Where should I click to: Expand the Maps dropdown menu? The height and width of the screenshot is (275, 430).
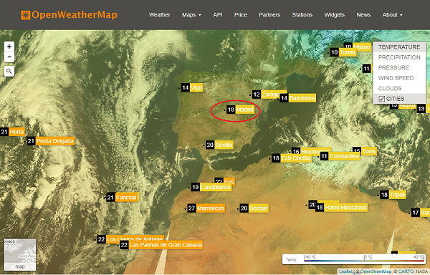(x=191, y=15)
